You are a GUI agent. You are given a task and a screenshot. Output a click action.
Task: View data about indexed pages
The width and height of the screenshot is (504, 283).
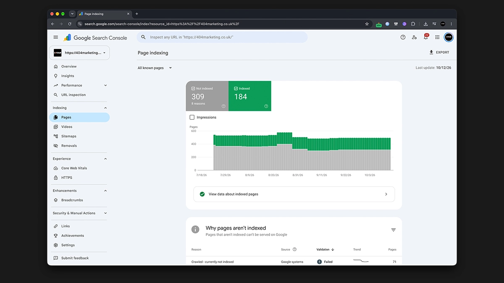pos(294,194)
